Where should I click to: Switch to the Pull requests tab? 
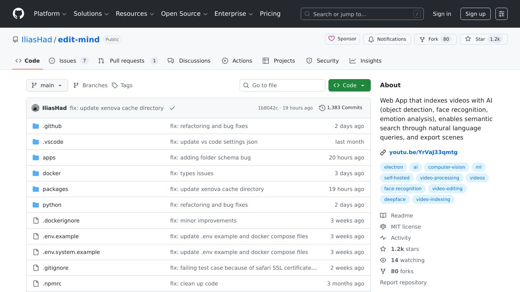pyautogui.click(x=128, y=61)
